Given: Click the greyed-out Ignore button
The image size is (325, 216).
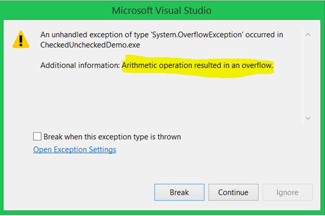Looking at the screenshot, I should [x=287, y=192].
